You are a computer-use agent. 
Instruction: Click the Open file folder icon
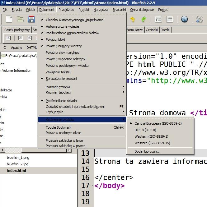pyautogui.click(x=20, y=19)
